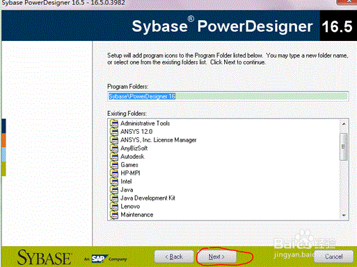Click the Lenovo folder icon
Screen dimensions: 357x267
point(114,207)
